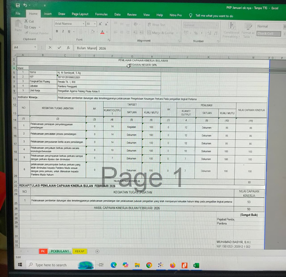Confirm the entry with the checkmark icon
The width and height of the screenshot is (286, 277).
[59, 48]
